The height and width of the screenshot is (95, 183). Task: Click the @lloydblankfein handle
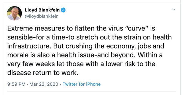[42, 16]
